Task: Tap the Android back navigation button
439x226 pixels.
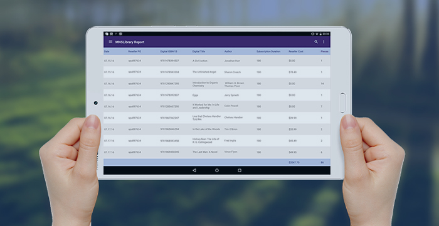Action: coord(194,170)
